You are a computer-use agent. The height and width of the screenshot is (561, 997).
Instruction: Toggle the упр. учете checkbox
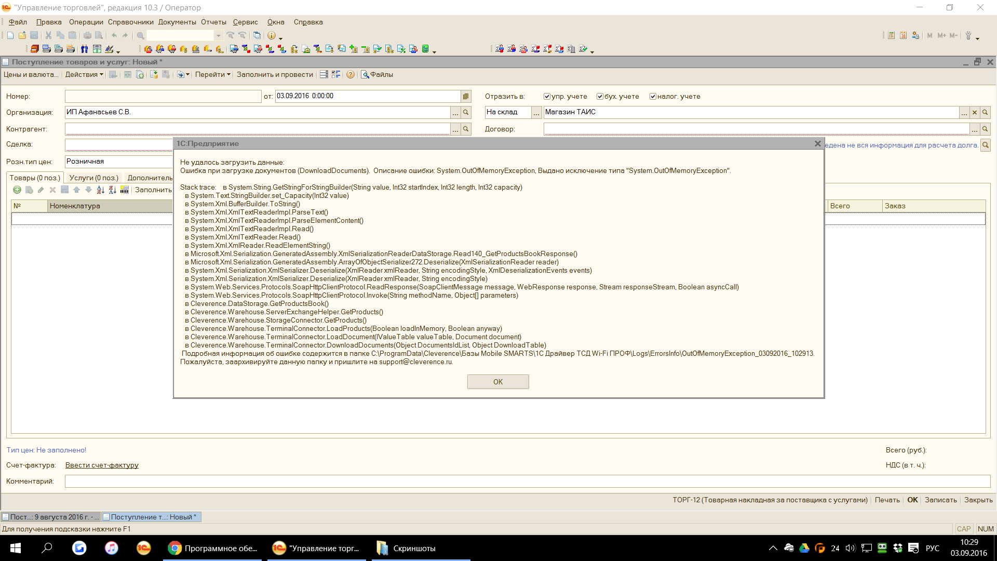(547, 96)
